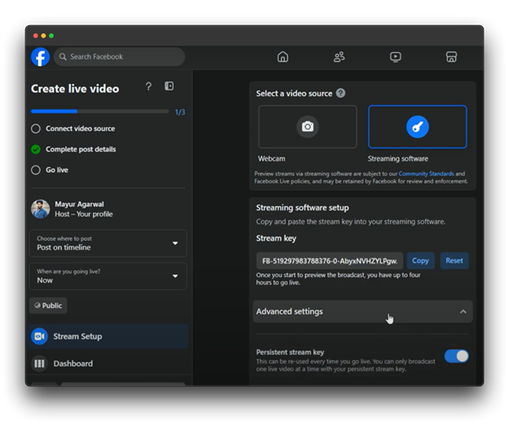
Task: Open the Friends tab icon
Action: point(339,57)
